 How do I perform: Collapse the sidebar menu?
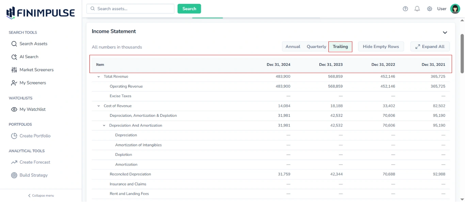click(x=41, y=195)
